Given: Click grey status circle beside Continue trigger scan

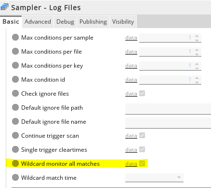Looking at the screenshot, I should pyautogui.click(x=15, y=135).
